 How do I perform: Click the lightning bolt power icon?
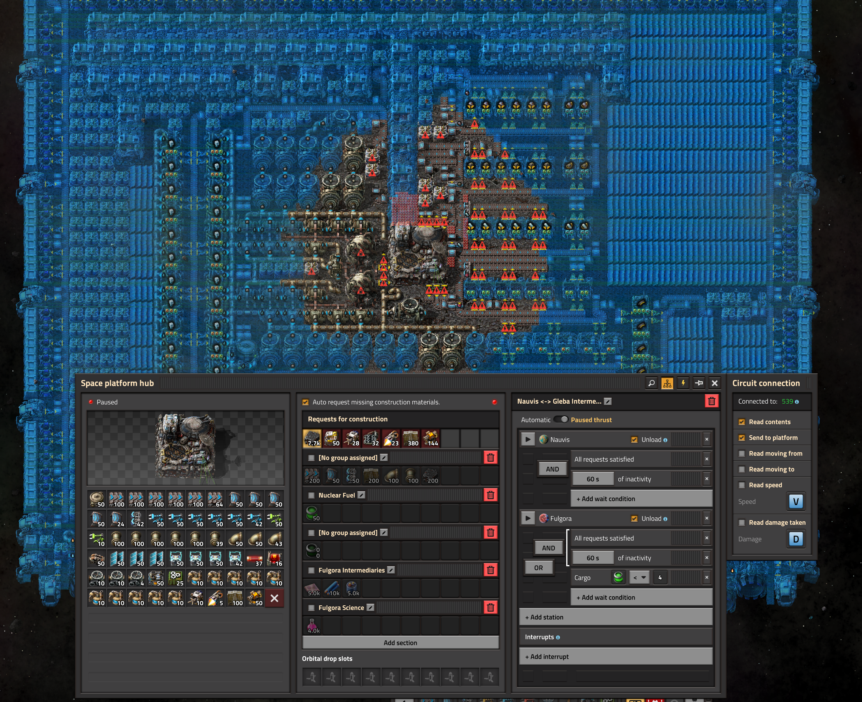point(683,383)
